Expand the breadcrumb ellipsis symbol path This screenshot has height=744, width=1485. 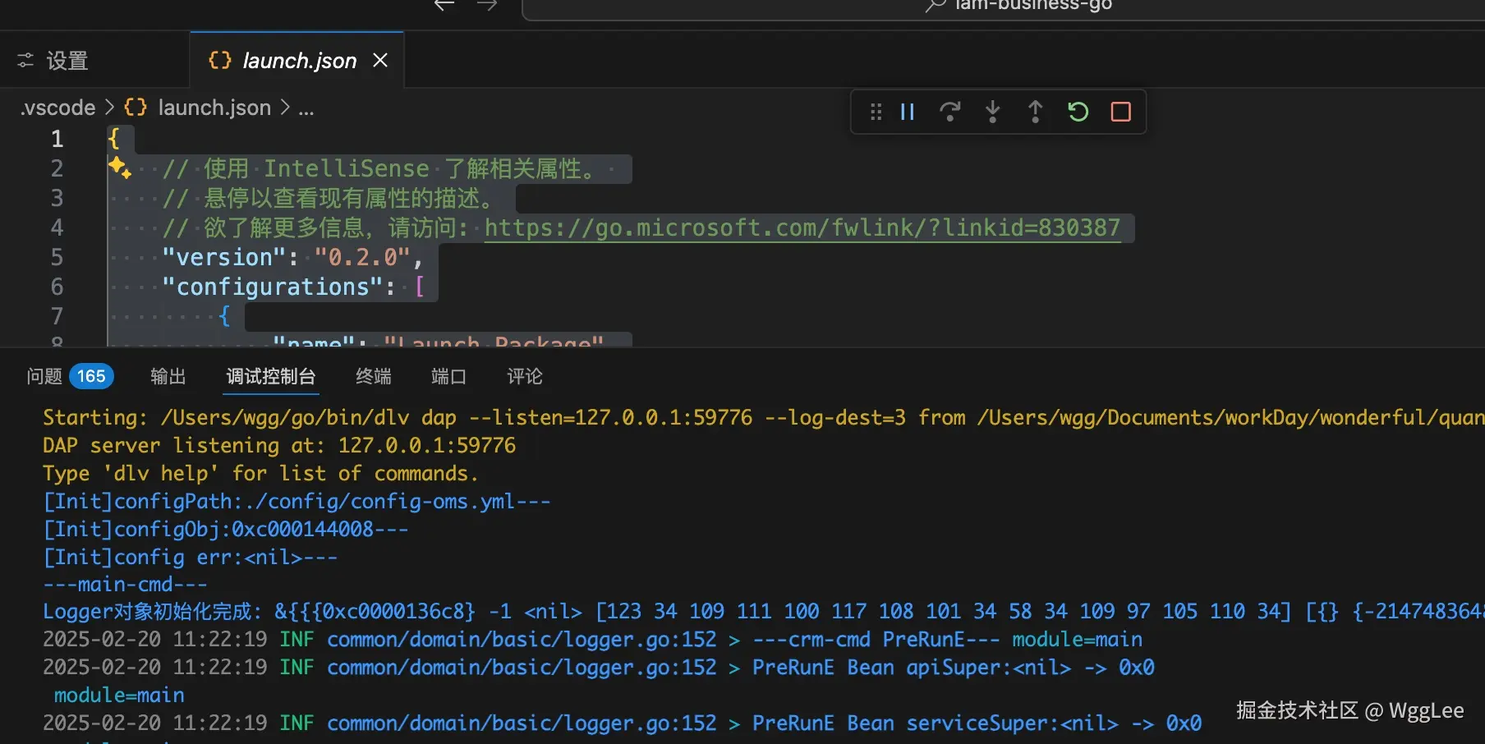coord(306,108)
